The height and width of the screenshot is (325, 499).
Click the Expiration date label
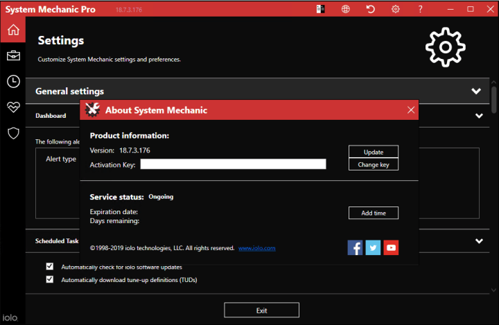(114, 211)
